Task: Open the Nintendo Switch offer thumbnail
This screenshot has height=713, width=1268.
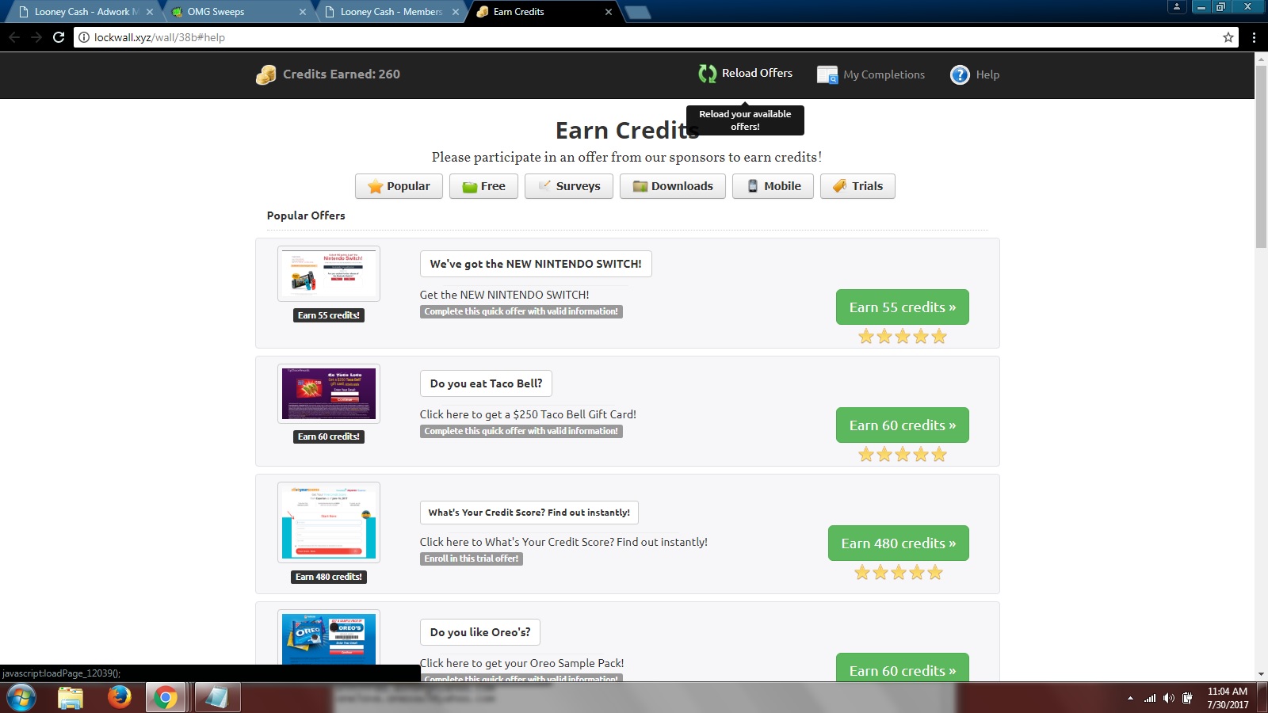Action: tap(329, 273)
